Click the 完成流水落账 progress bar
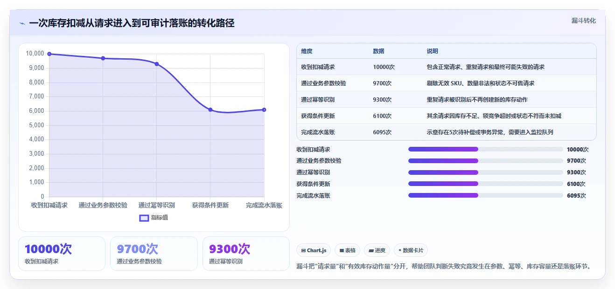This screenshot has height=289, width=615. [x=485, y=195]
